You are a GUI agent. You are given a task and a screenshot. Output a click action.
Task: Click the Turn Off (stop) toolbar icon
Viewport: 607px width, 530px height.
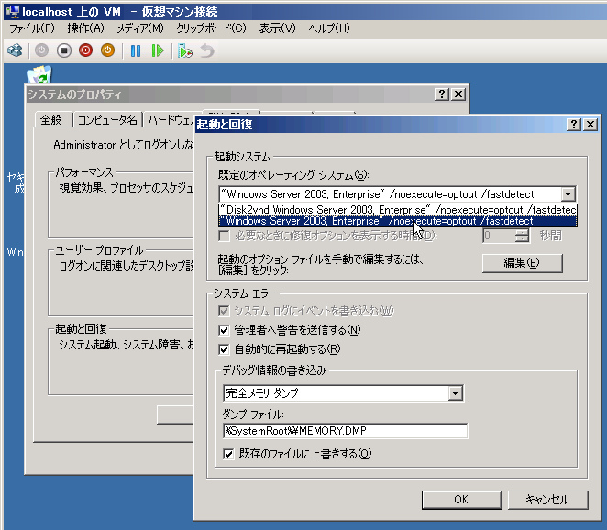[64, 50]
